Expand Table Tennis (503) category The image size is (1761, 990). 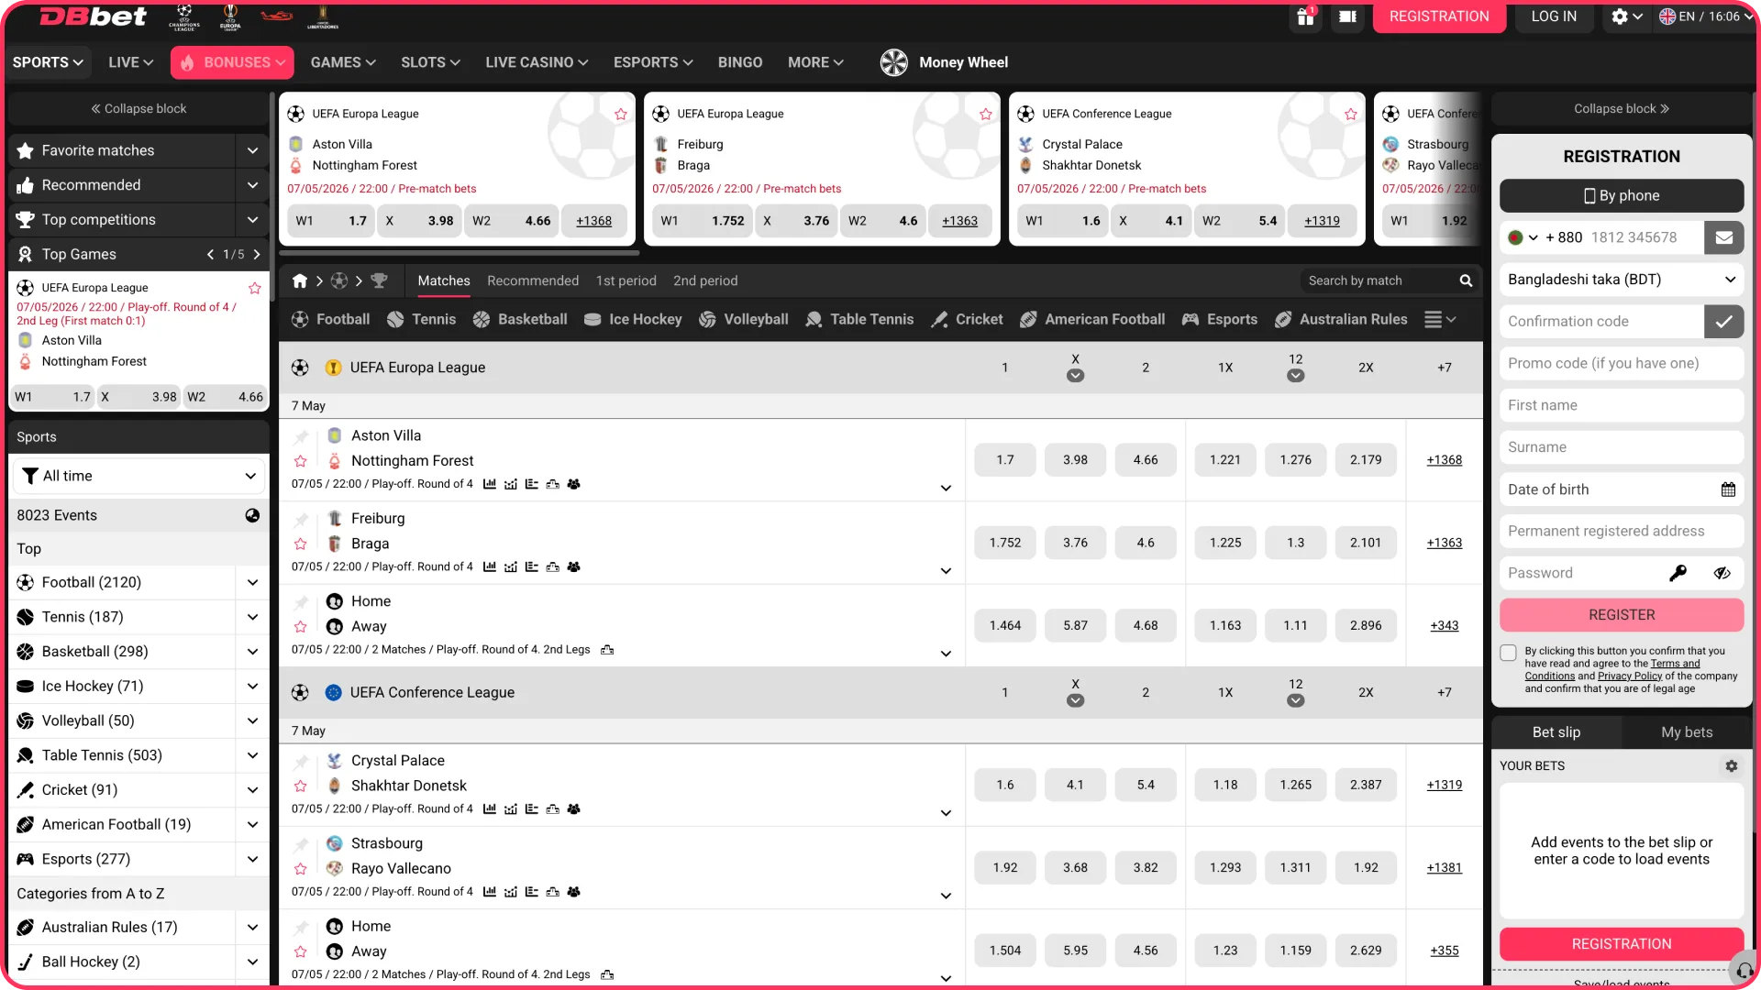252,755
